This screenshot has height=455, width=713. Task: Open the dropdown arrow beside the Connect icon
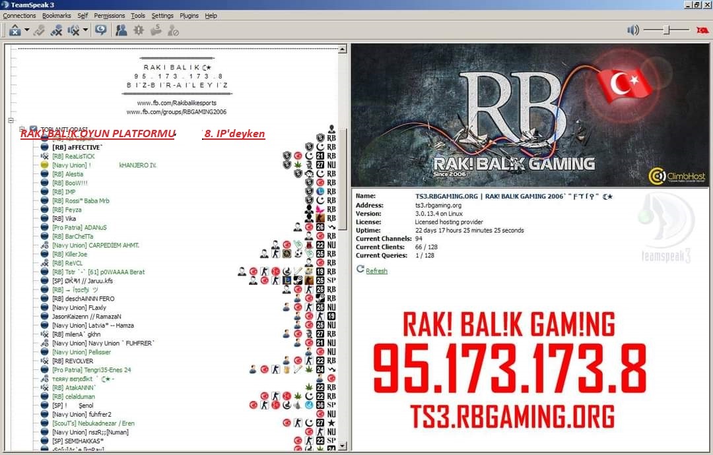click(x=27, y=30)
